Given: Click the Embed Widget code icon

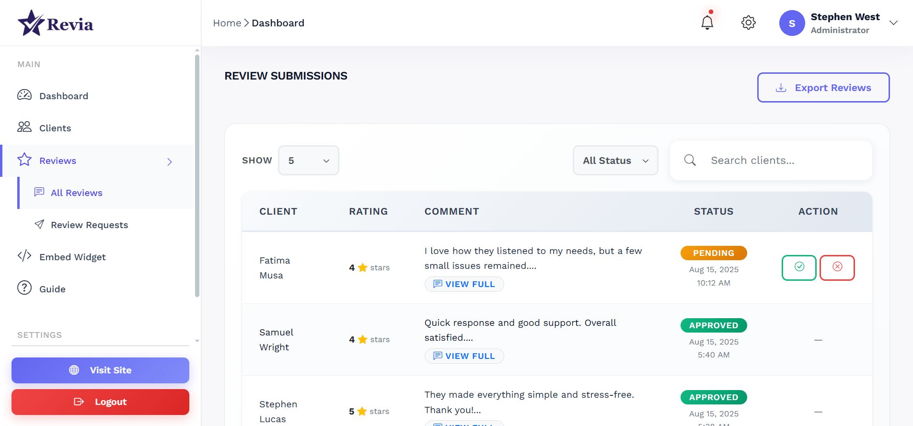Looking at the screenshot, I should point(24,256).
